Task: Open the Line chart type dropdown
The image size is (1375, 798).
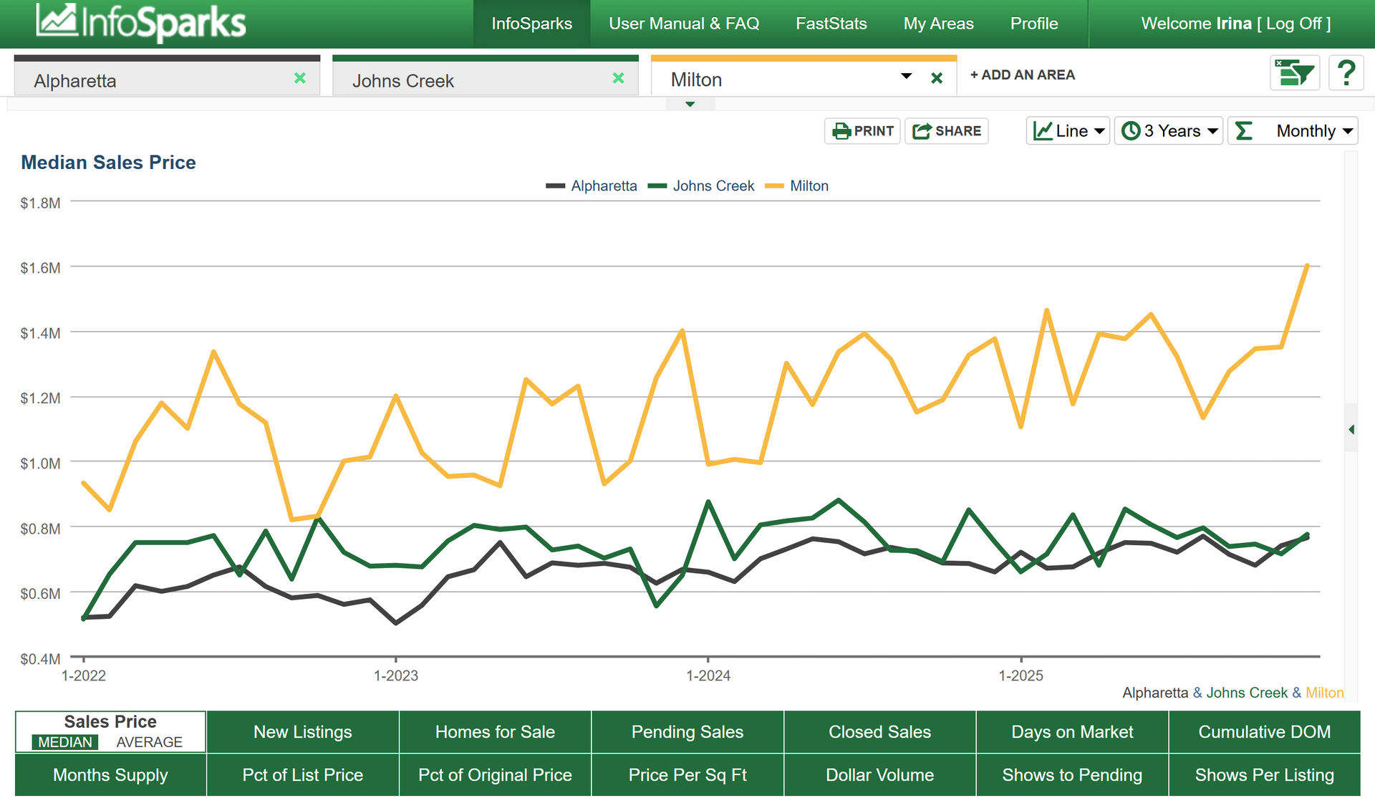Action: pyautogui.click(x=1068, y=131)
